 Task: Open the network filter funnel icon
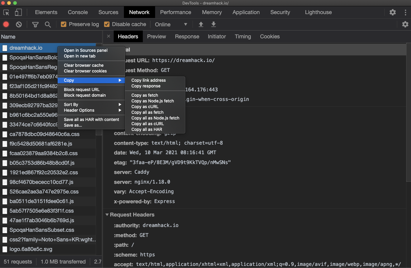[x=35, y=25]
